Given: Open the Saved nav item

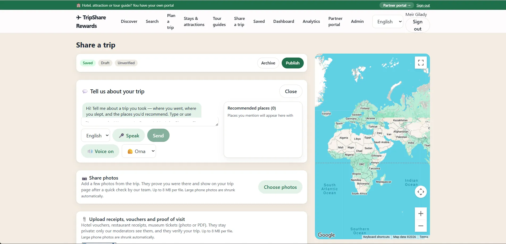Looking at the screenshot, I should point(259,21).
